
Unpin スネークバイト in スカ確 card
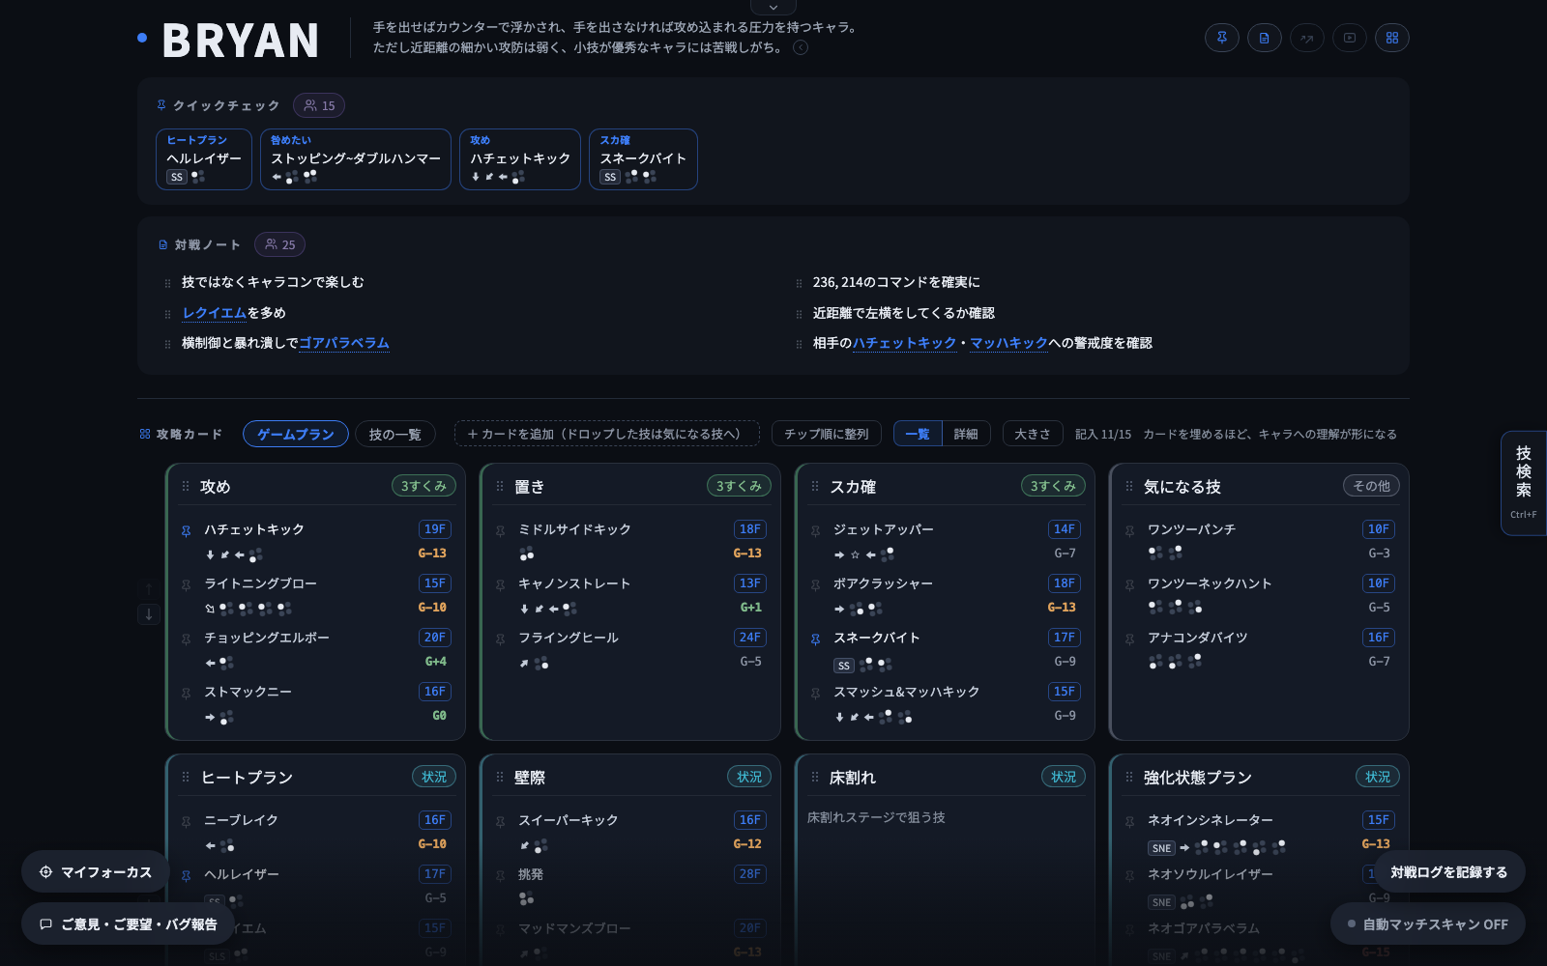(815, 639)
